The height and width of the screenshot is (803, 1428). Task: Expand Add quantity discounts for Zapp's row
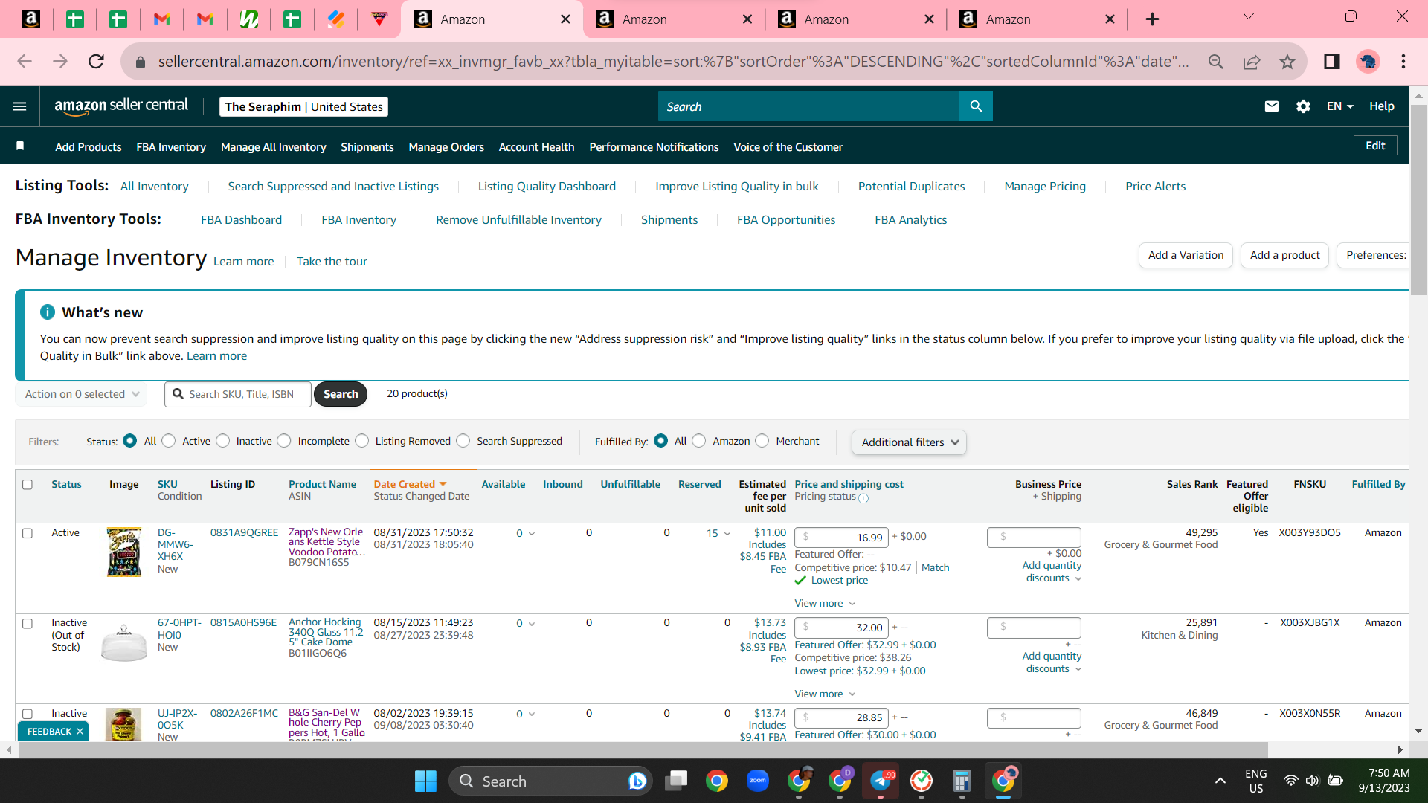tap(1052, 572)
